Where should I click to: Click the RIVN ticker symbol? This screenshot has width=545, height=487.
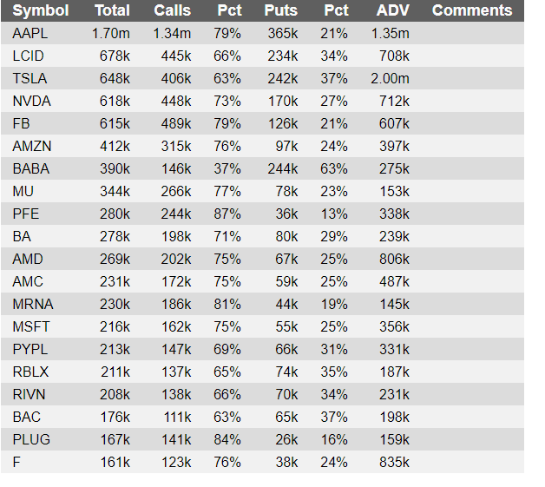30,394
